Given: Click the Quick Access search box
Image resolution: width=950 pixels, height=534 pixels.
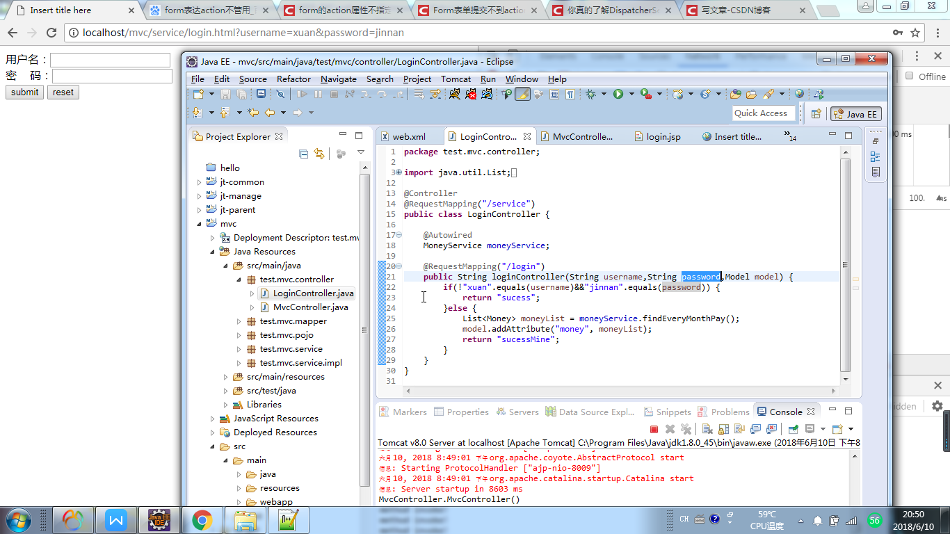Looking at the screenshot, I should 764,113.
